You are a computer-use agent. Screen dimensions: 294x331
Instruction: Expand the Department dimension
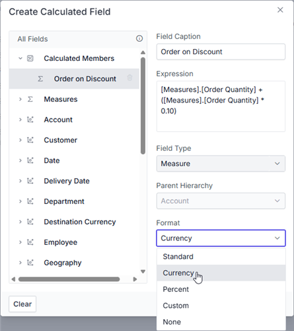[20, 201]
